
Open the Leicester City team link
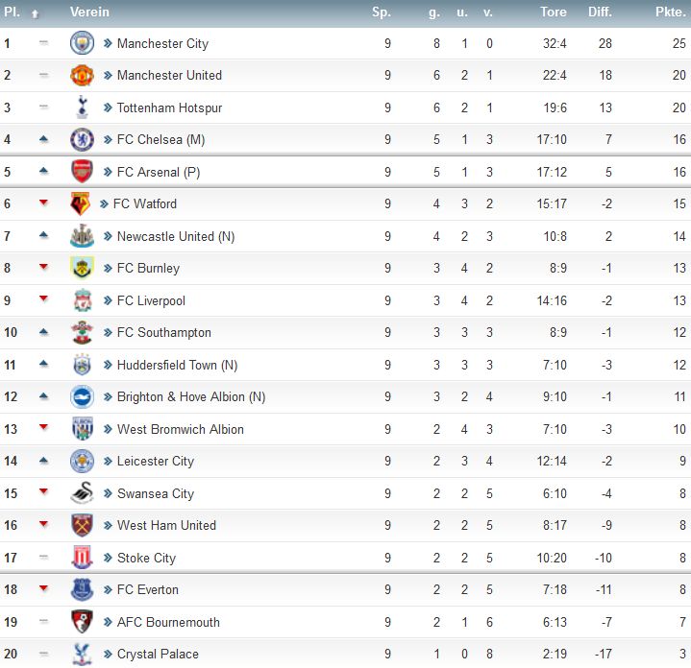(x=155, y=462)
